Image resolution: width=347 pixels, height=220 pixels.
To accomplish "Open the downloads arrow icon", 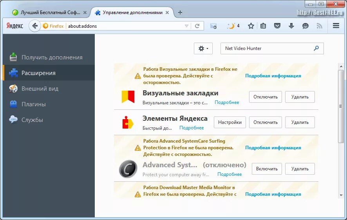I will [291, 26].
